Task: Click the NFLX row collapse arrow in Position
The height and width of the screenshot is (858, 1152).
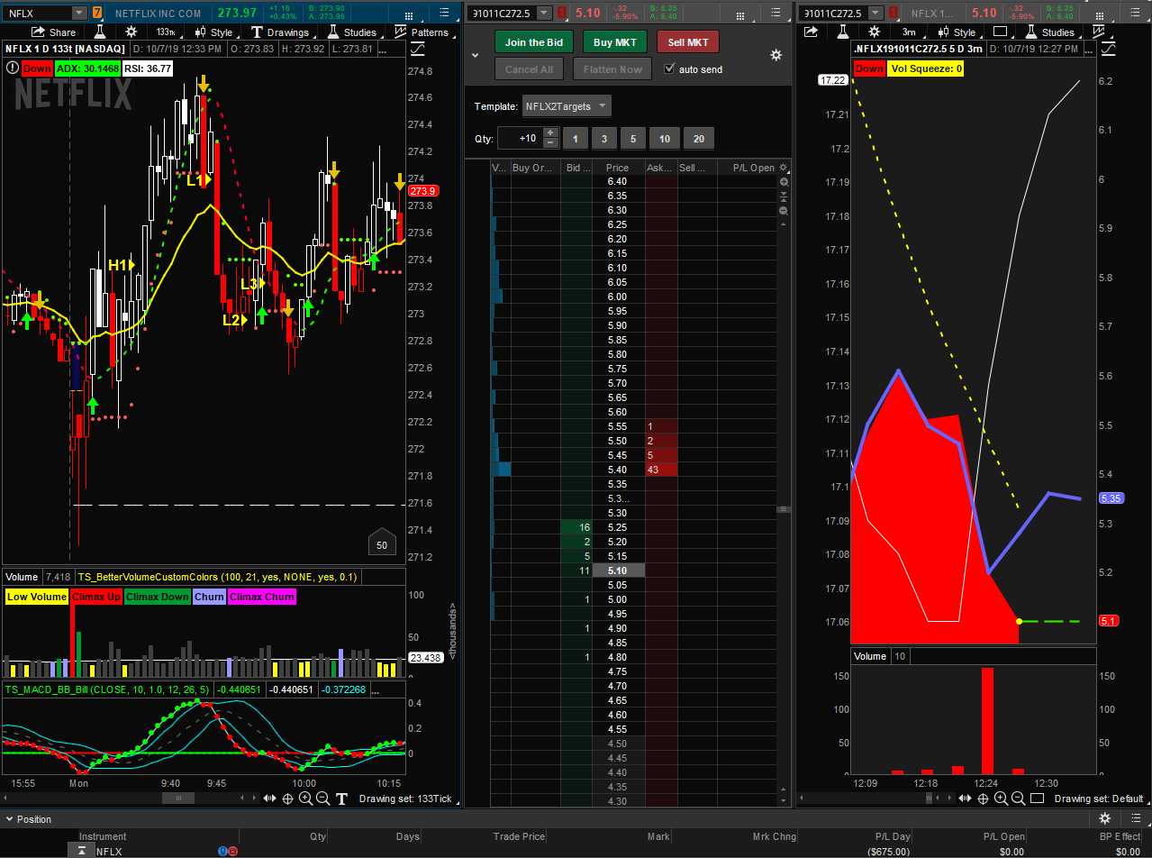Action: (x=82, y=851)
